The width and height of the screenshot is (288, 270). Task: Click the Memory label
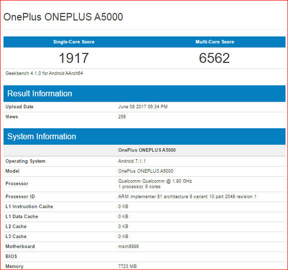(14, 267)
